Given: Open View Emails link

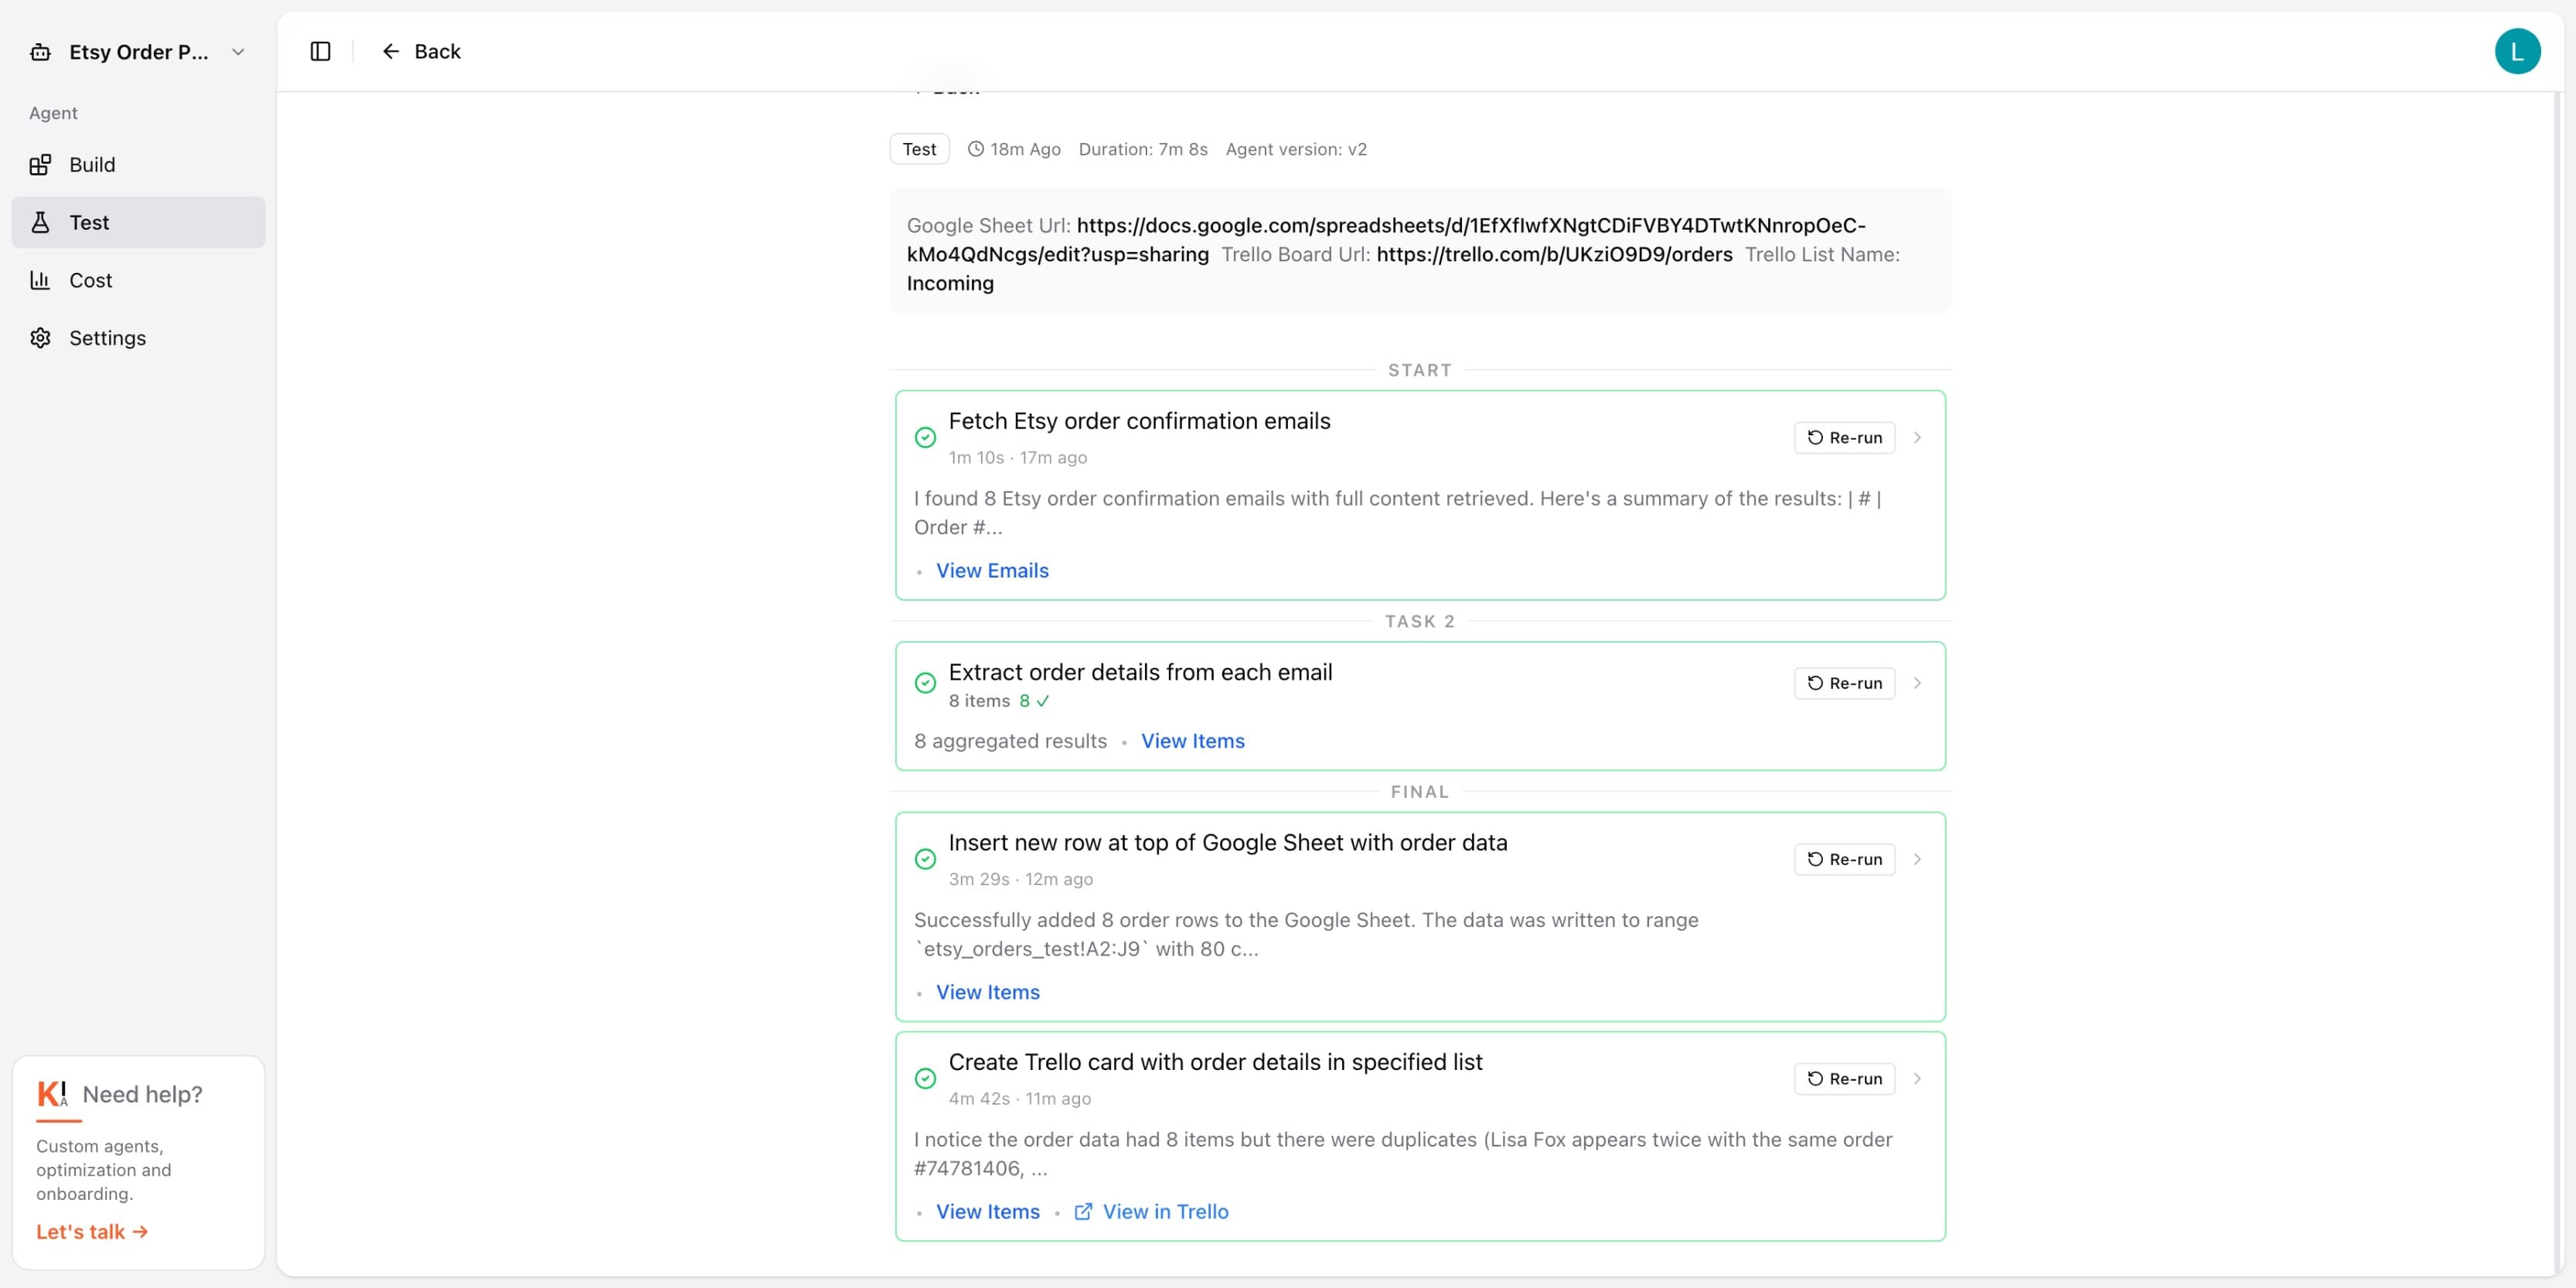Looking at the screenshot, I should pos(991,570).
